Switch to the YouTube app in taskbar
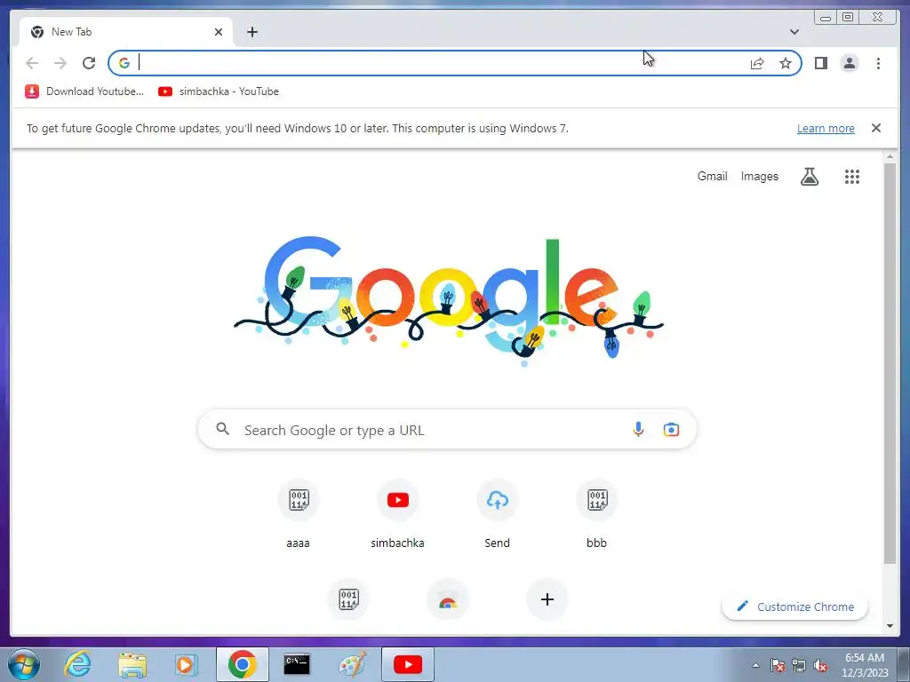Screen dimensions: 910x682 (x=407, y=664)
